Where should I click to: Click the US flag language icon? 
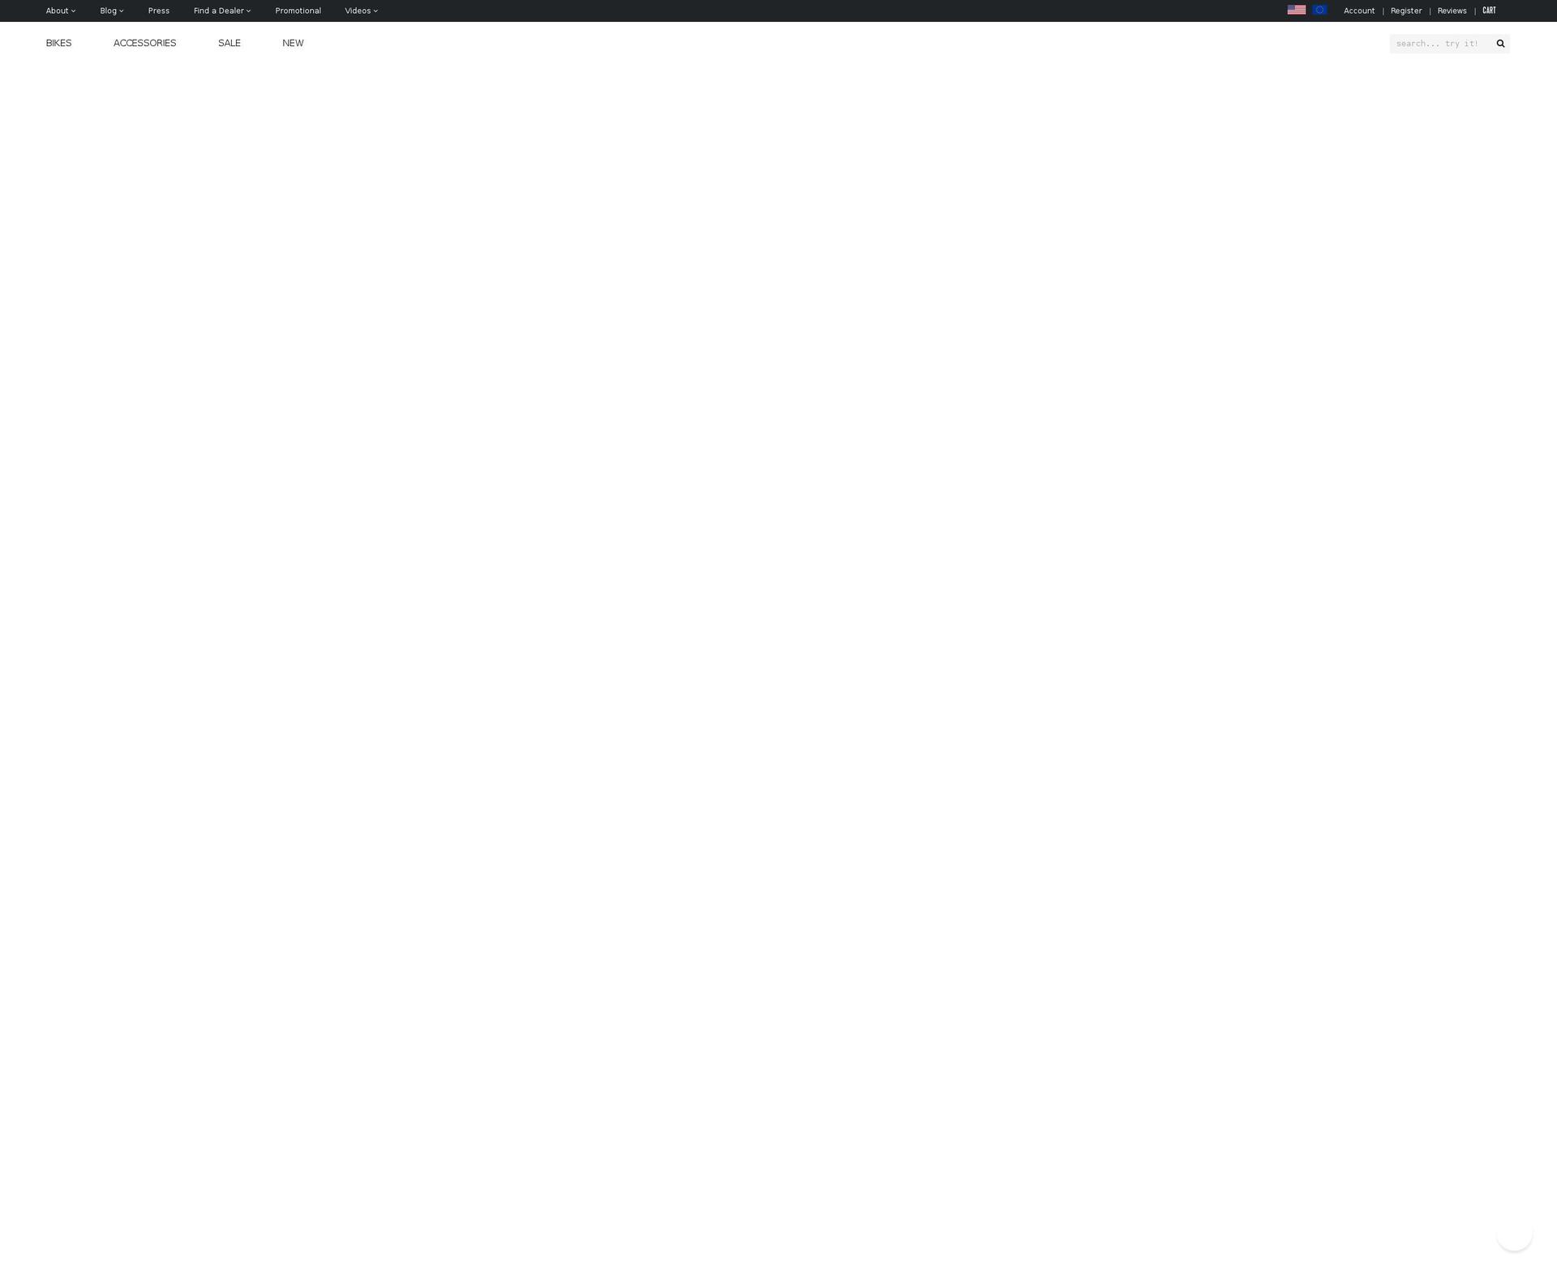click(x=1296, y=11)
